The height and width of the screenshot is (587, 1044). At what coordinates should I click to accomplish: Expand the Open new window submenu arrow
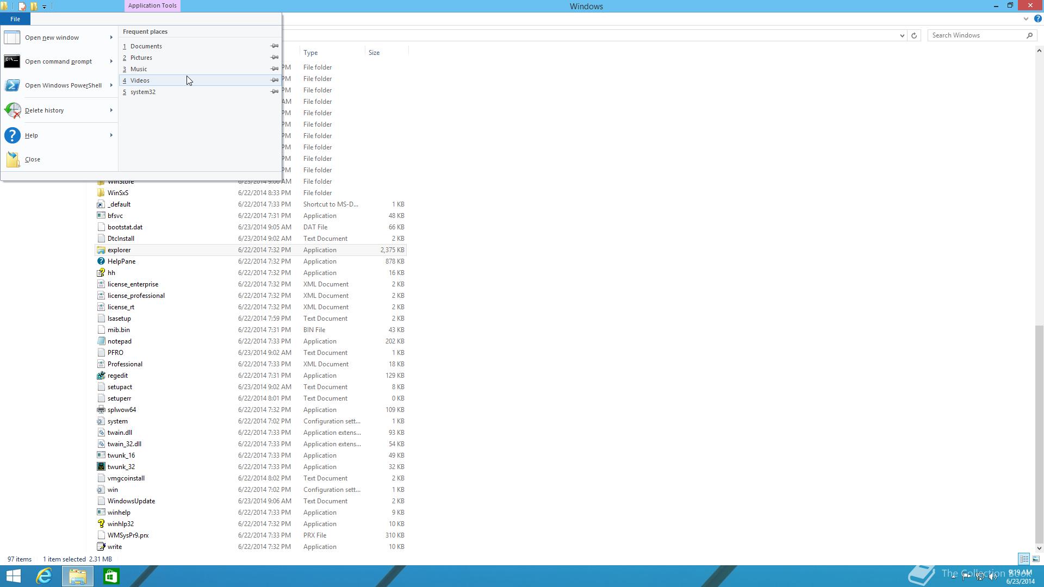pyautogui.click(x=111, y=38)
